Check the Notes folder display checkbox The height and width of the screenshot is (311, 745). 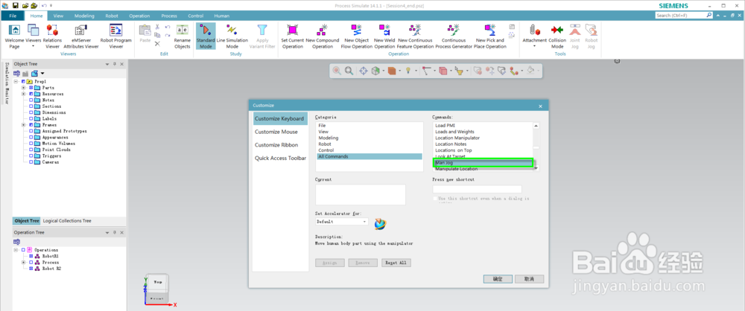tap(31, 100)
